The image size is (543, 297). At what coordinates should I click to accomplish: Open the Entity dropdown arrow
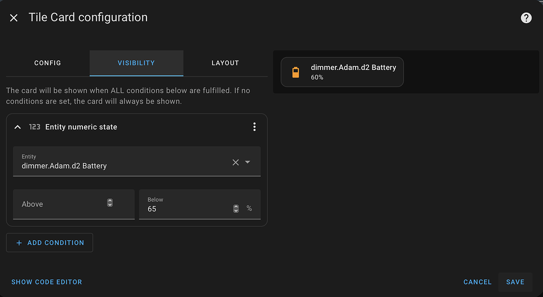(247, 162)
